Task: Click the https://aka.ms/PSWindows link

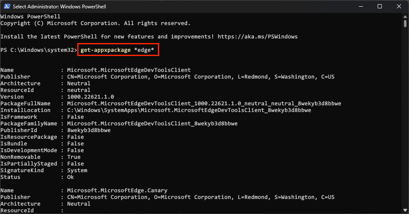Action: 257,36
